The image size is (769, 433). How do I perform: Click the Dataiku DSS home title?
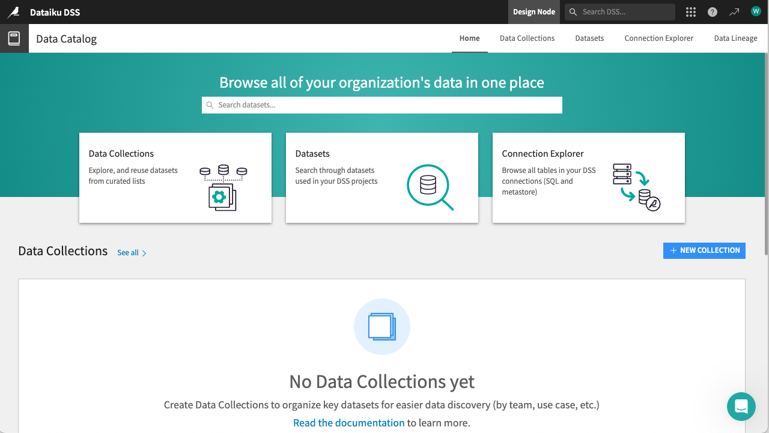55,12
